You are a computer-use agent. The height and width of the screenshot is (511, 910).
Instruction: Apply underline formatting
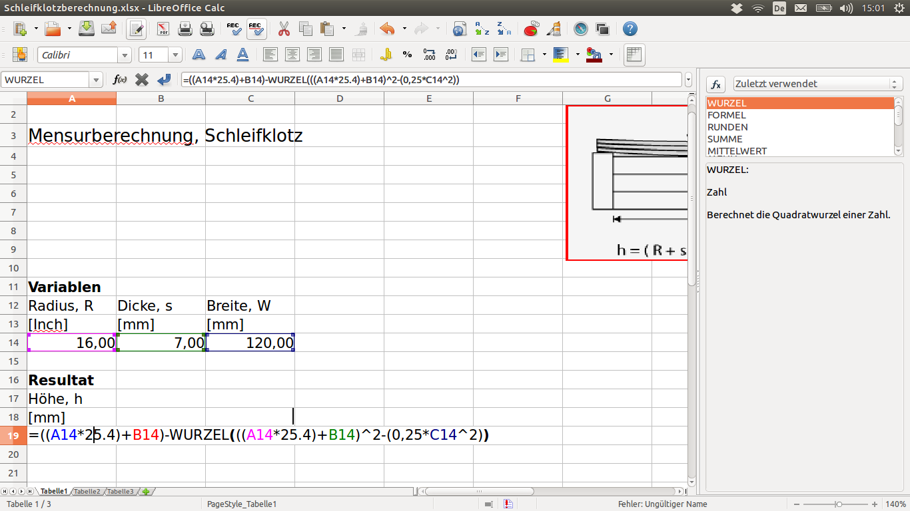(x=243, y=55)
